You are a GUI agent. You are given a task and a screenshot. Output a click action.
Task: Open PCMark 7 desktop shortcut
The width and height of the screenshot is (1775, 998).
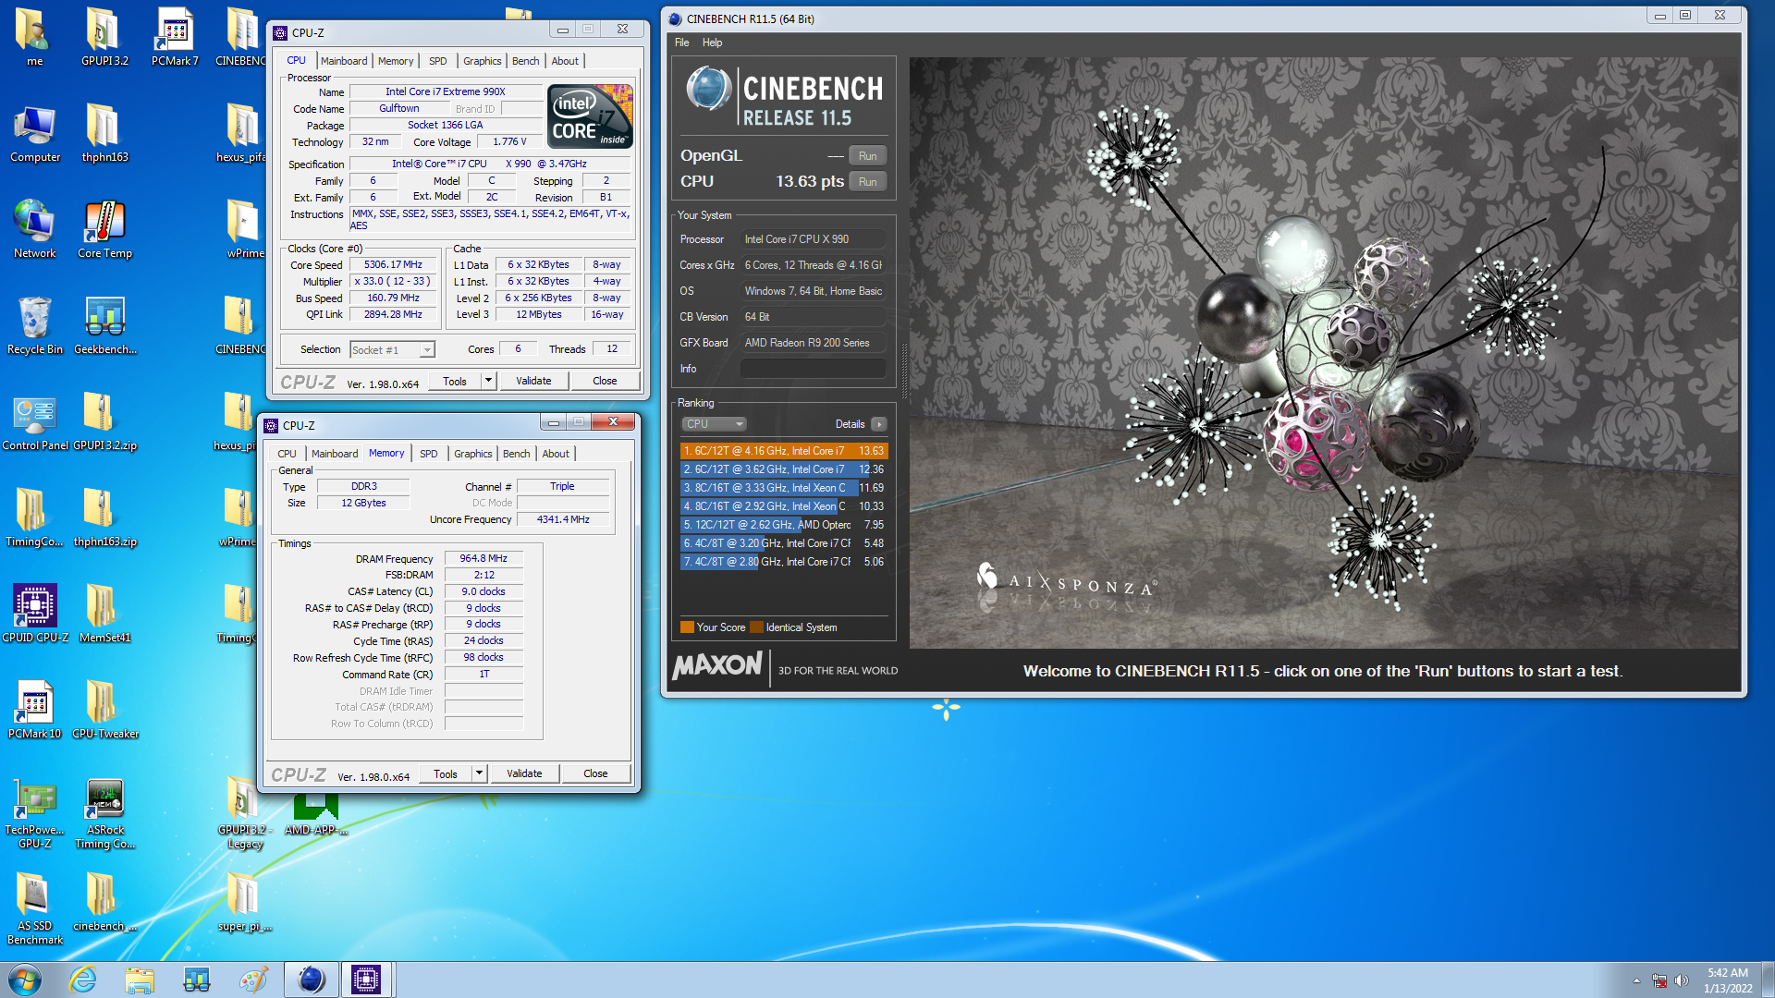click(x=175, y=37)
